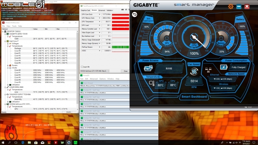Click the Power Scheme mode button
Viewport: 258px width, 145px height.
tap(169, 68)
